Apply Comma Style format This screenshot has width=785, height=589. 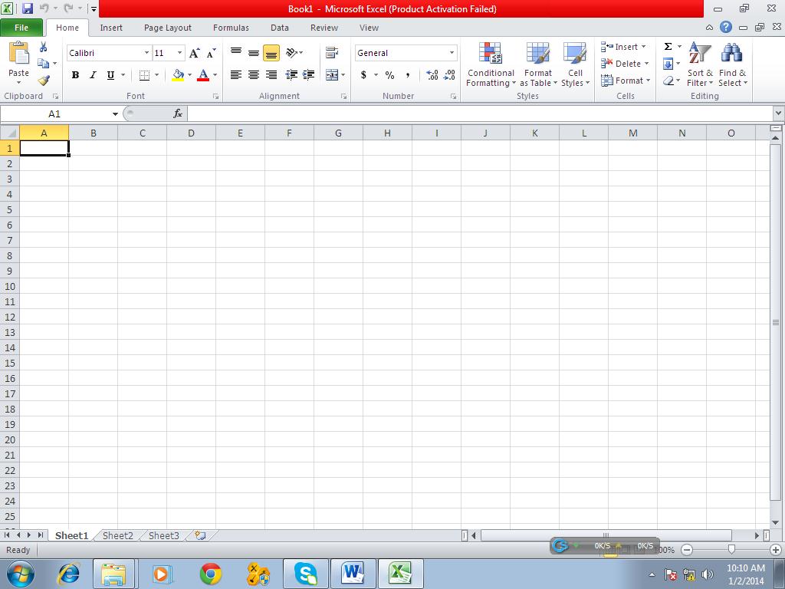click(408, 75)
